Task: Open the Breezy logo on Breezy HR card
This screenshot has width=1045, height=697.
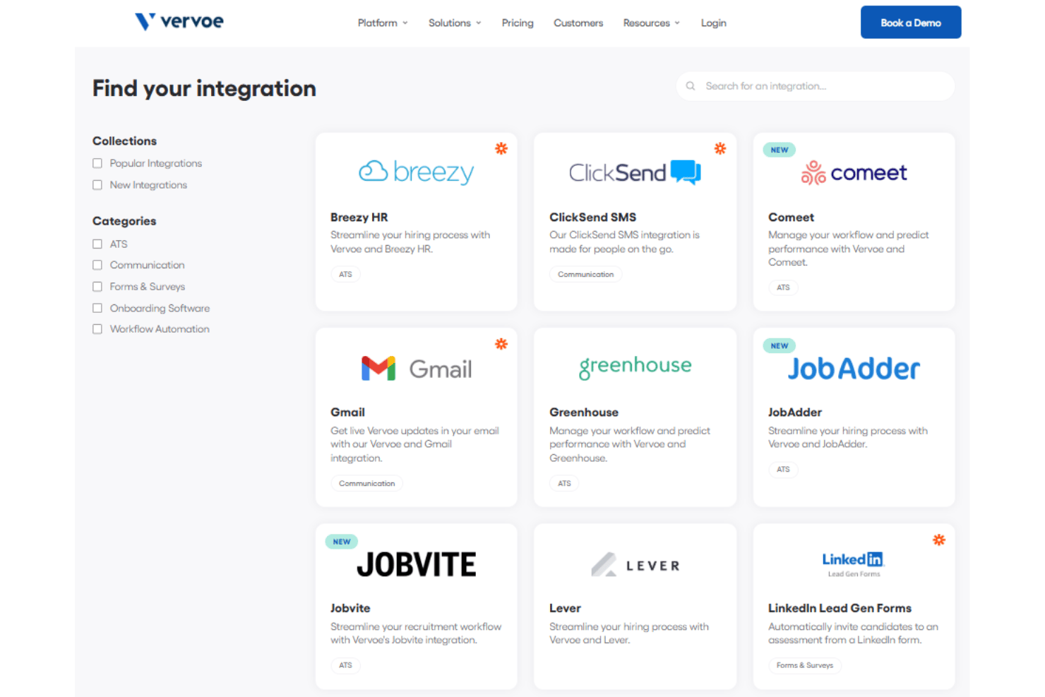Action: [x=417, y=172]
